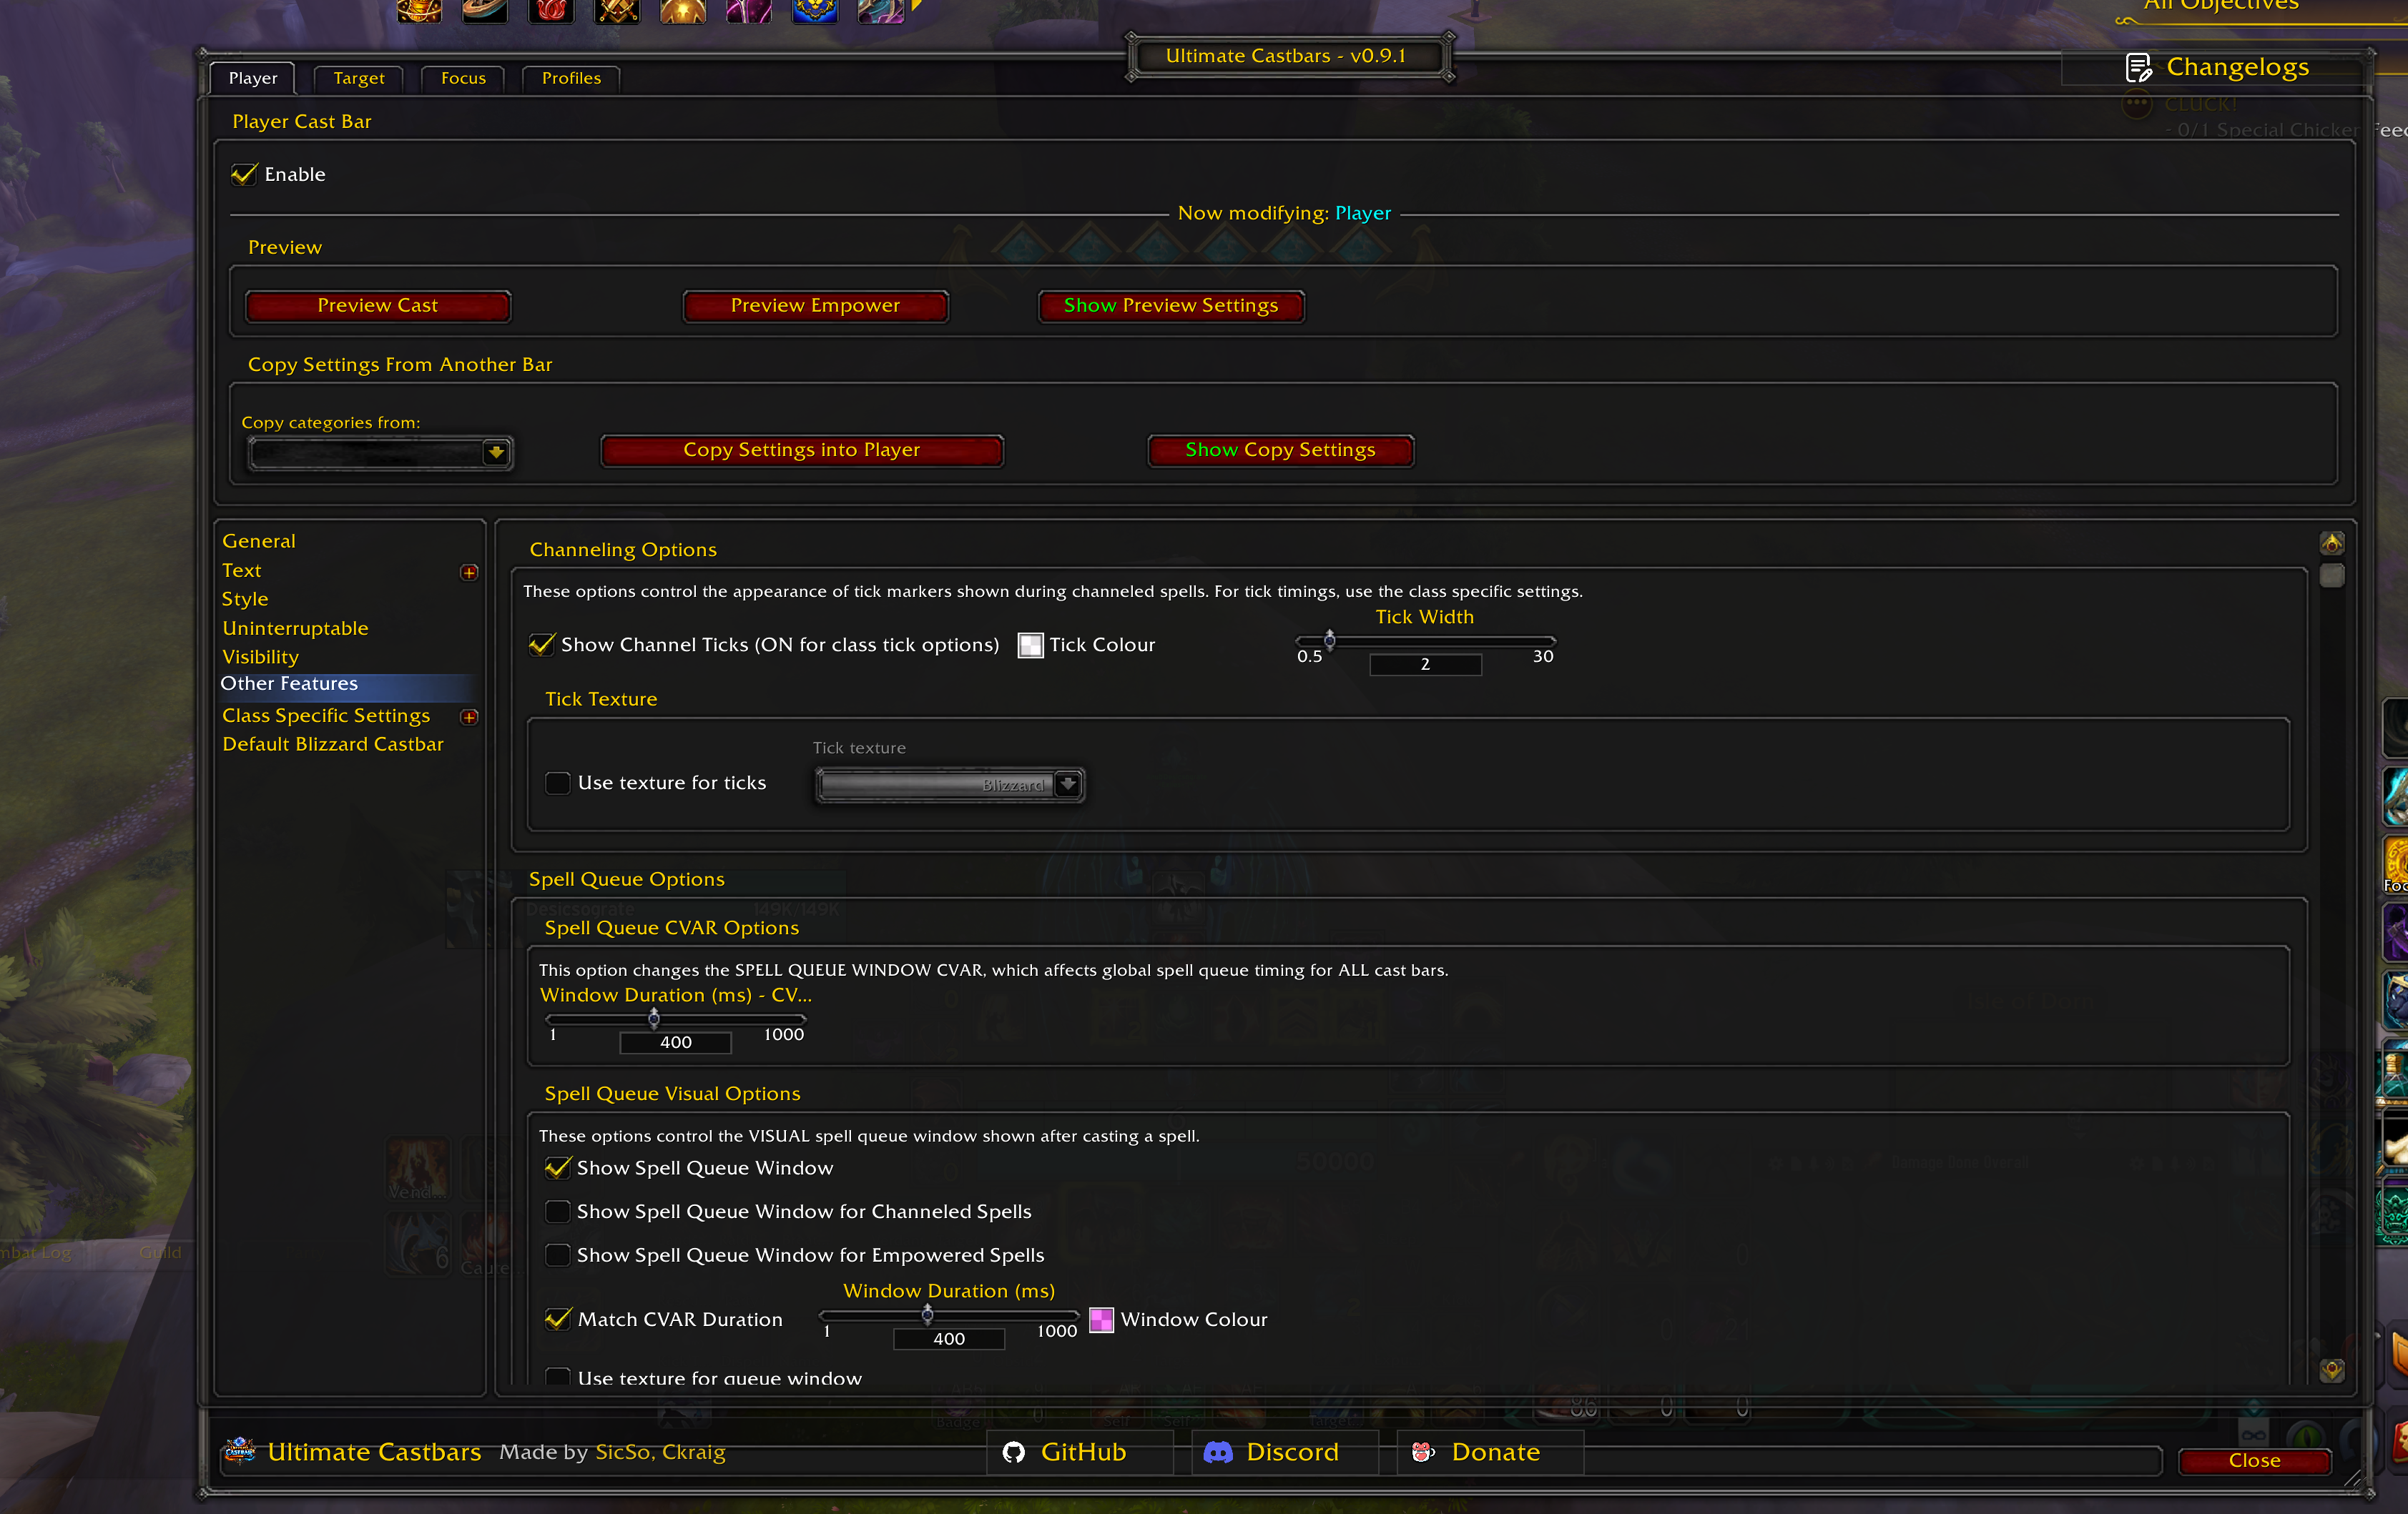
Task: Open the Style category
Action: 245,600
